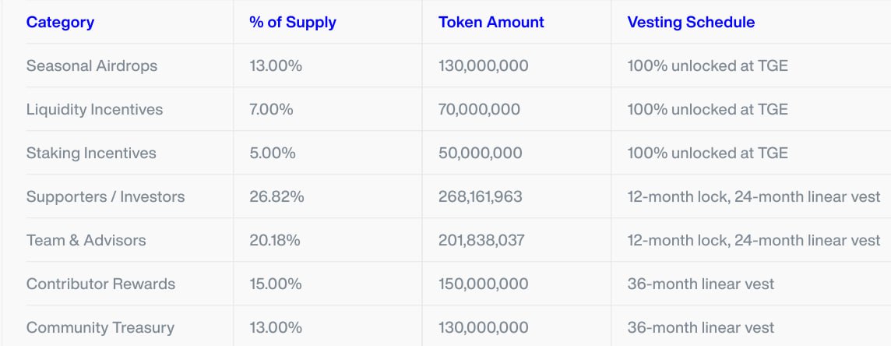Click Contributor Rewards 36-month linear vest cell

pyautogui.click(x=701, y=284)
